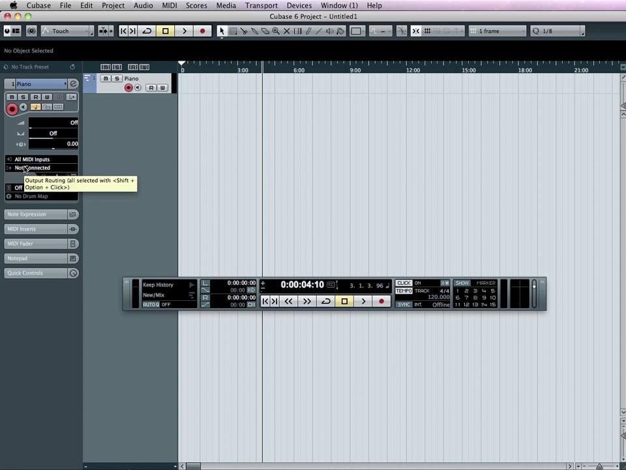Toggle TEMPO track mode in transport panel
The image size is (626, 470).
point(404,291)
